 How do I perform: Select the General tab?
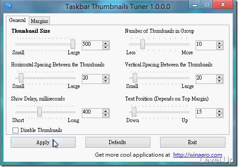click(17, 20)
